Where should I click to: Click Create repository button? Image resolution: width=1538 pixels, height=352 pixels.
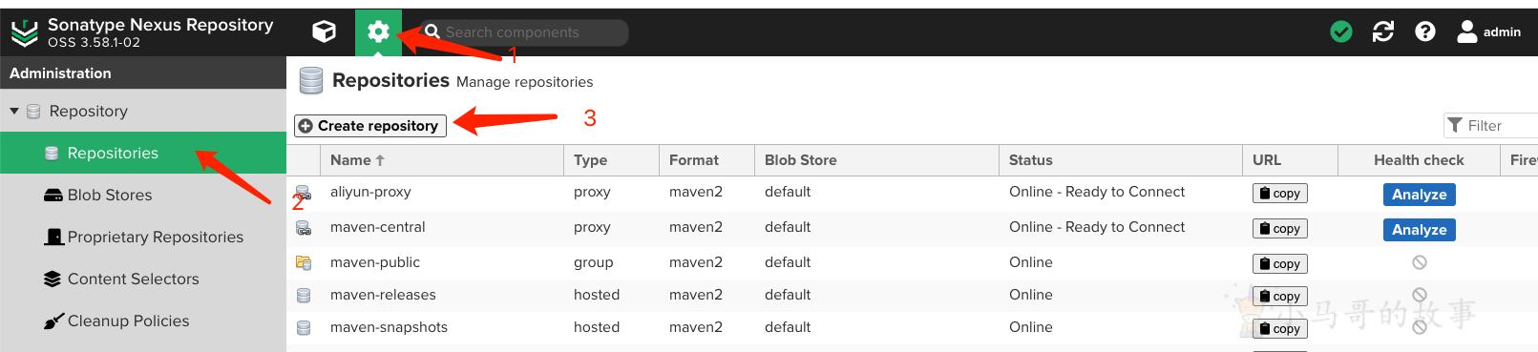369,126
